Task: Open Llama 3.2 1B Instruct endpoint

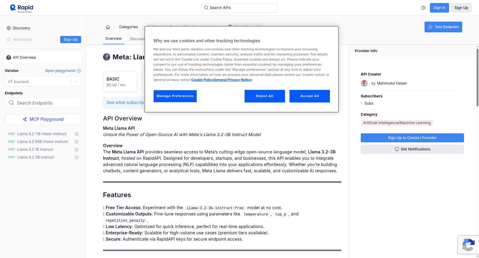Action: pyautogui.click(x=35, y=150)
